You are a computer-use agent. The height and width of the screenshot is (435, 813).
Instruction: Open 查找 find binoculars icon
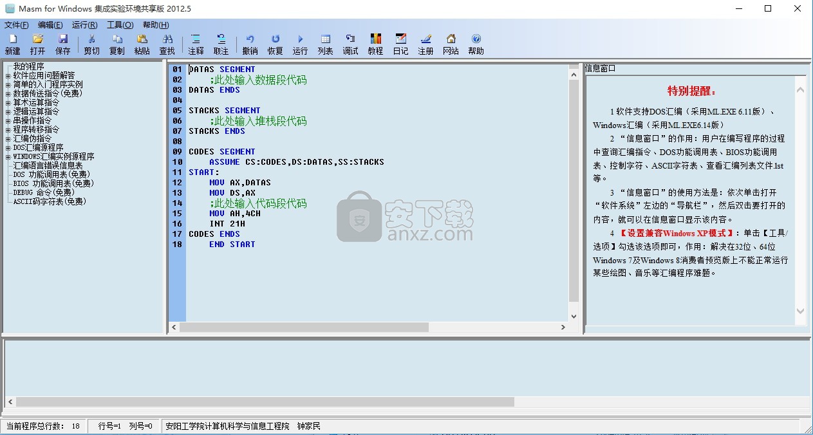[x=167, y=44]
